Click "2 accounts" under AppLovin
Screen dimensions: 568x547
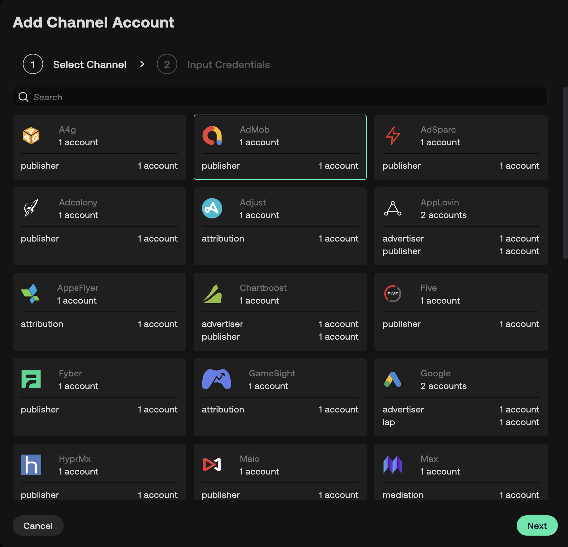[x=443, y=215]
